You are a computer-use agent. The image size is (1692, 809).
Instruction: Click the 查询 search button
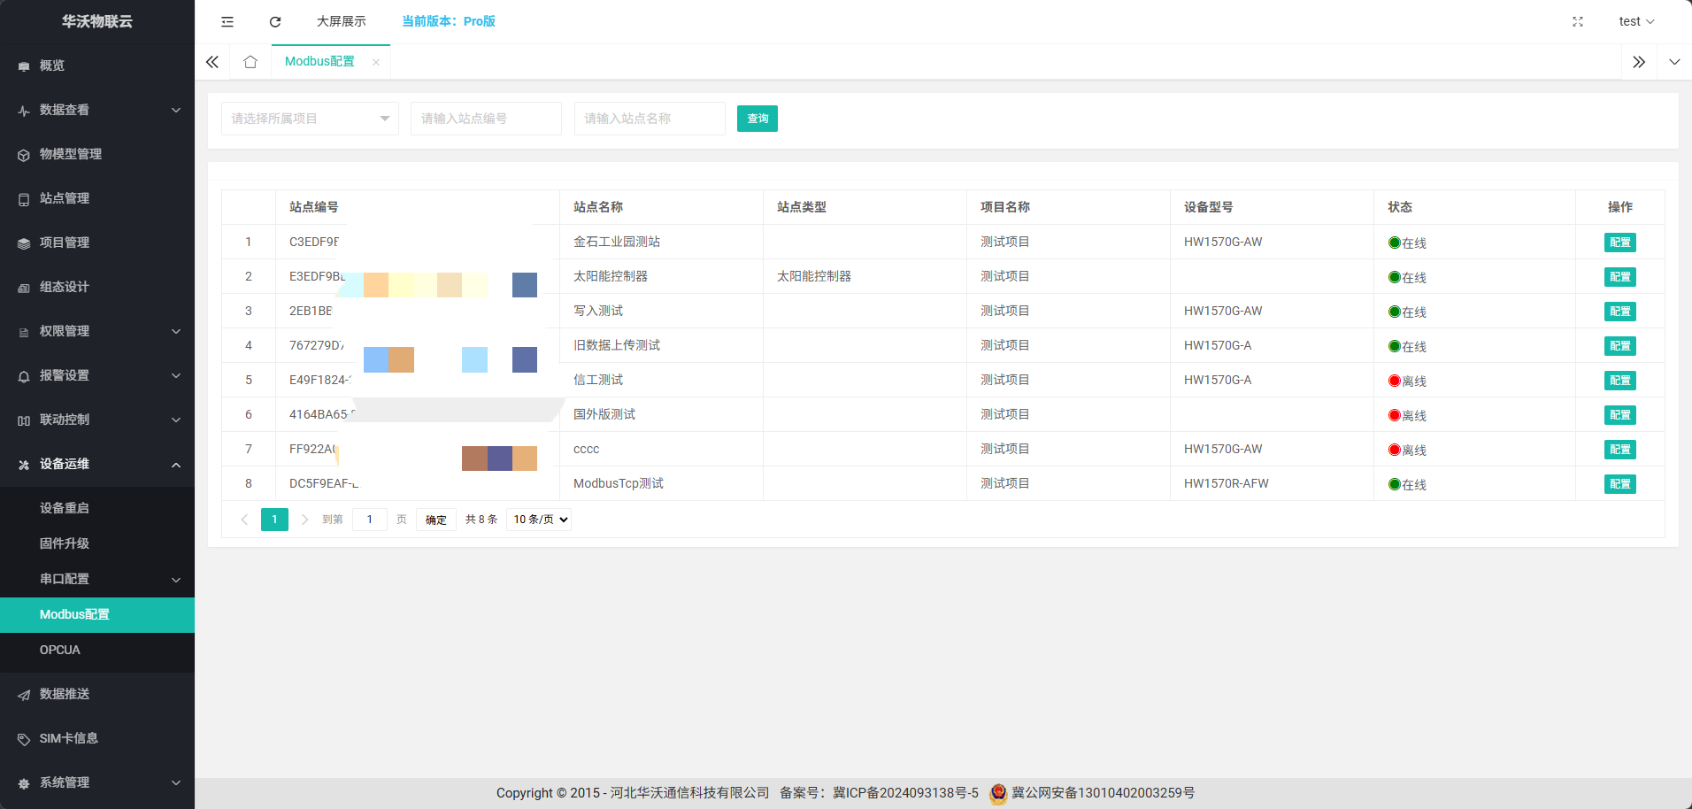point(757,119)
